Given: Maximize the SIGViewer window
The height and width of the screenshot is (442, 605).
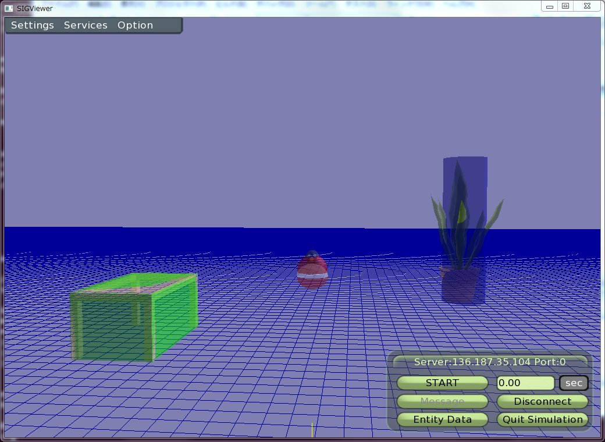Looking at the screenshot, I should [x=565, y=6].
